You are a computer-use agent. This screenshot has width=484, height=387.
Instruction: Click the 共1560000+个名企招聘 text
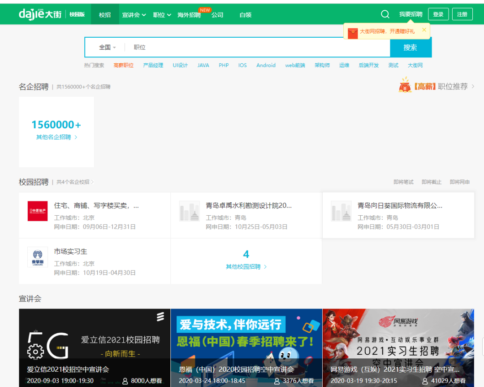coord(83,87)
